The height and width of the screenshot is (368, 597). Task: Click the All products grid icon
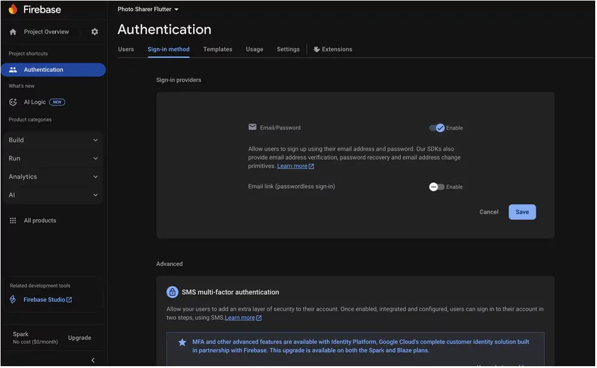pyautogui.click(x=13, y=221)
